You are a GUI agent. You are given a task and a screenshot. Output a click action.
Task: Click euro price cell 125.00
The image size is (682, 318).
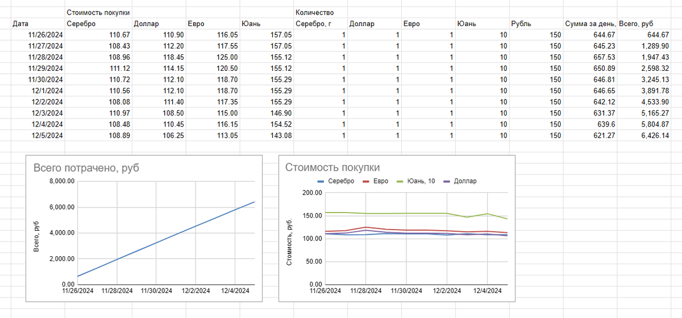213,57
